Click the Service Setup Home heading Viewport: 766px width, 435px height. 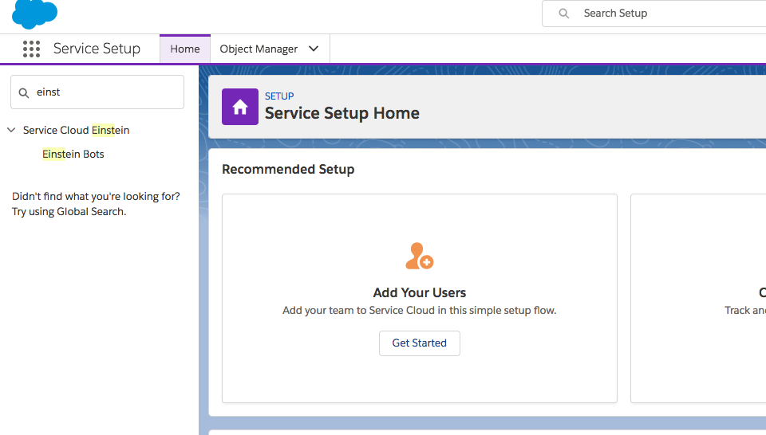tap(342, 113)
